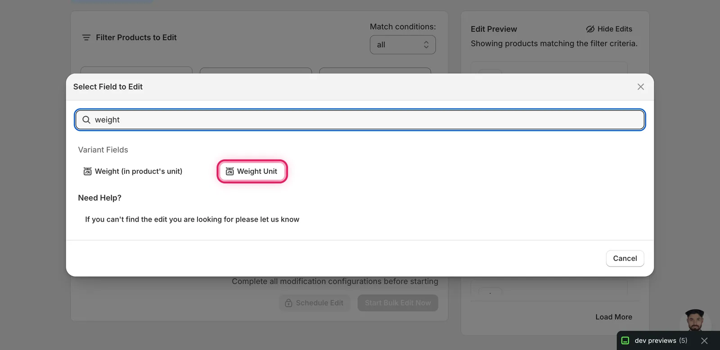Click the search field containing "weight"
This screenshot has height=350, width=720.
tap(360, 120)
